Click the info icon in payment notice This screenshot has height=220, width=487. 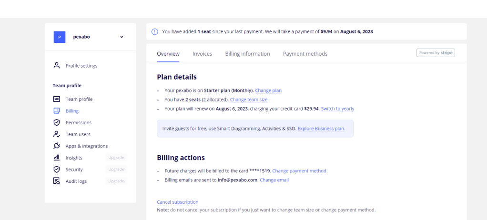click(155, 31)
